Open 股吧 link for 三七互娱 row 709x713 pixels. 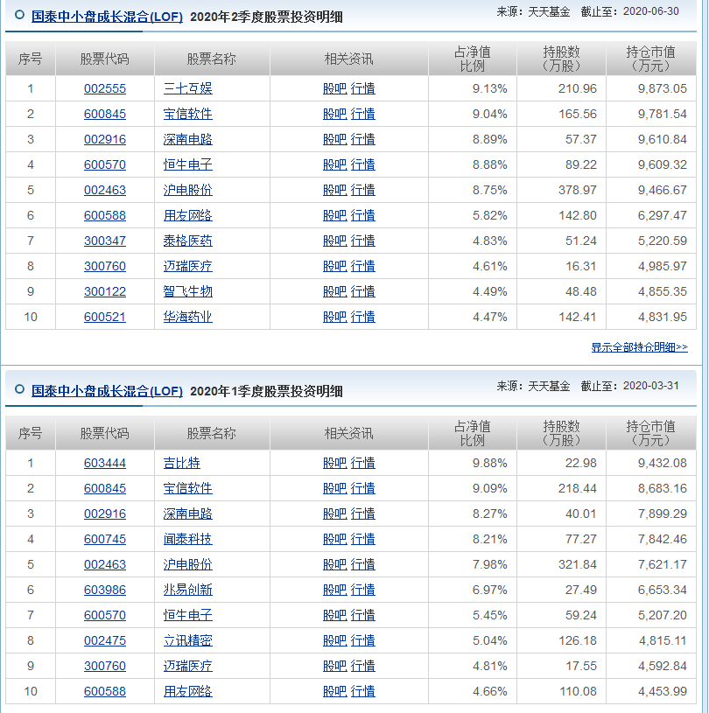click(335, 88)
